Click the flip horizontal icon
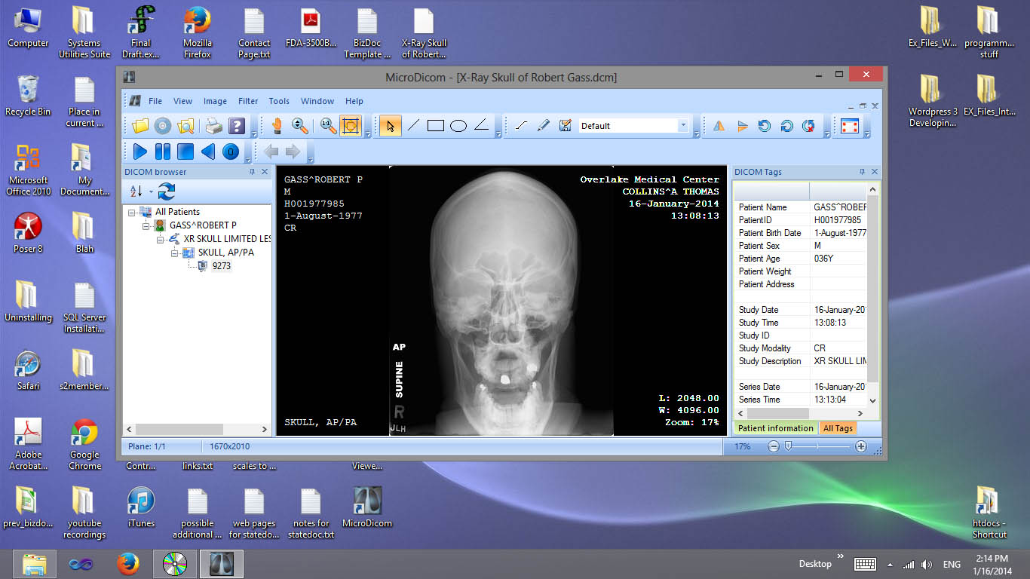The width and height of the screenshot is (1030, 579). pyautogui.click(x=719, y=126)
